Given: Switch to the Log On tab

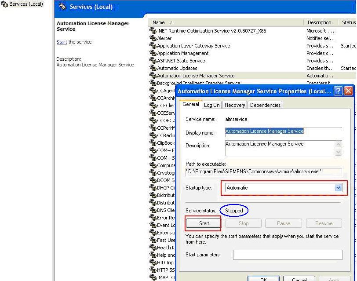Looking at the screenshot, I should (212, 105).
